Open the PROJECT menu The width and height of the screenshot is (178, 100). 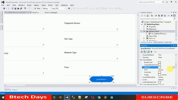click(x=22, y=5)
